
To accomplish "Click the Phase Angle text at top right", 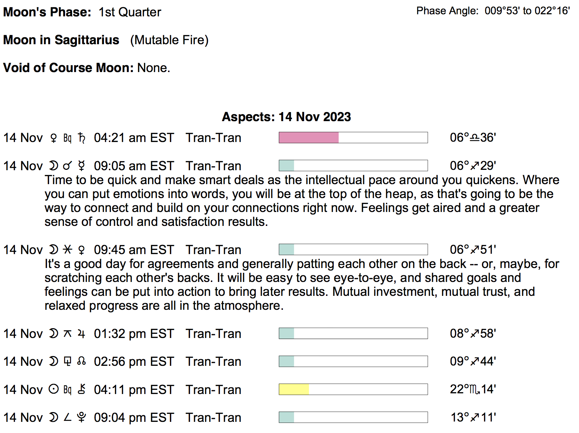I will pyautogui.click(x=493, y=11).
